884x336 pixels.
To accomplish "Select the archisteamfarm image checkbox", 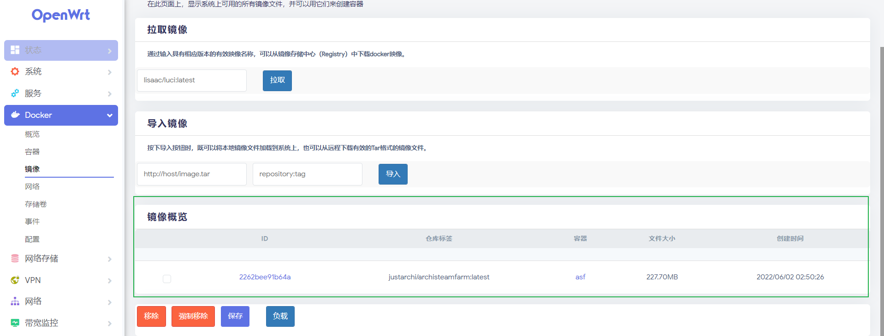I will click(x=167, y=279).
